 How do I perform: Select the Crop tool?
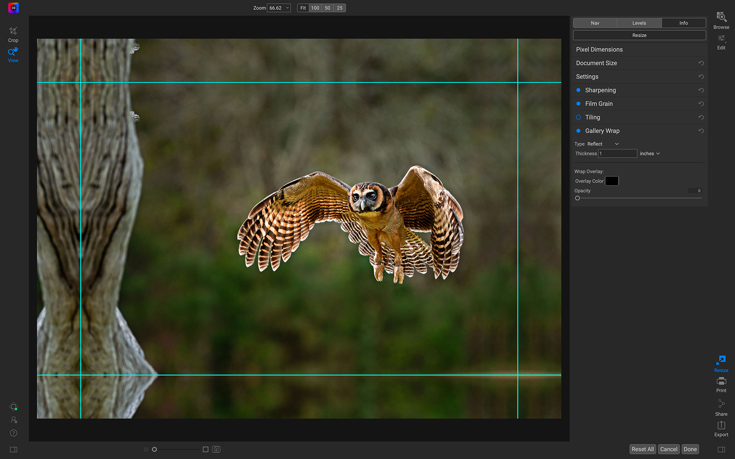pyautogui.click(x=13, y=34)
